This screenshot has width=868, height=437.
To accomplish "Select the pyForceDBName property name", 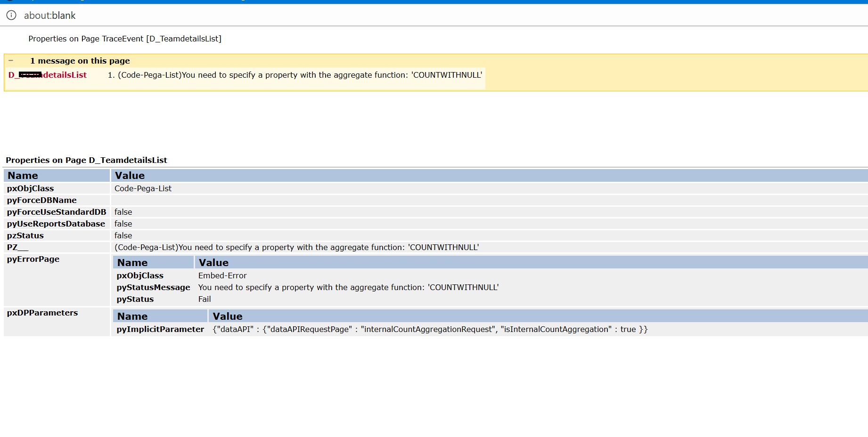I will (41, 200).
